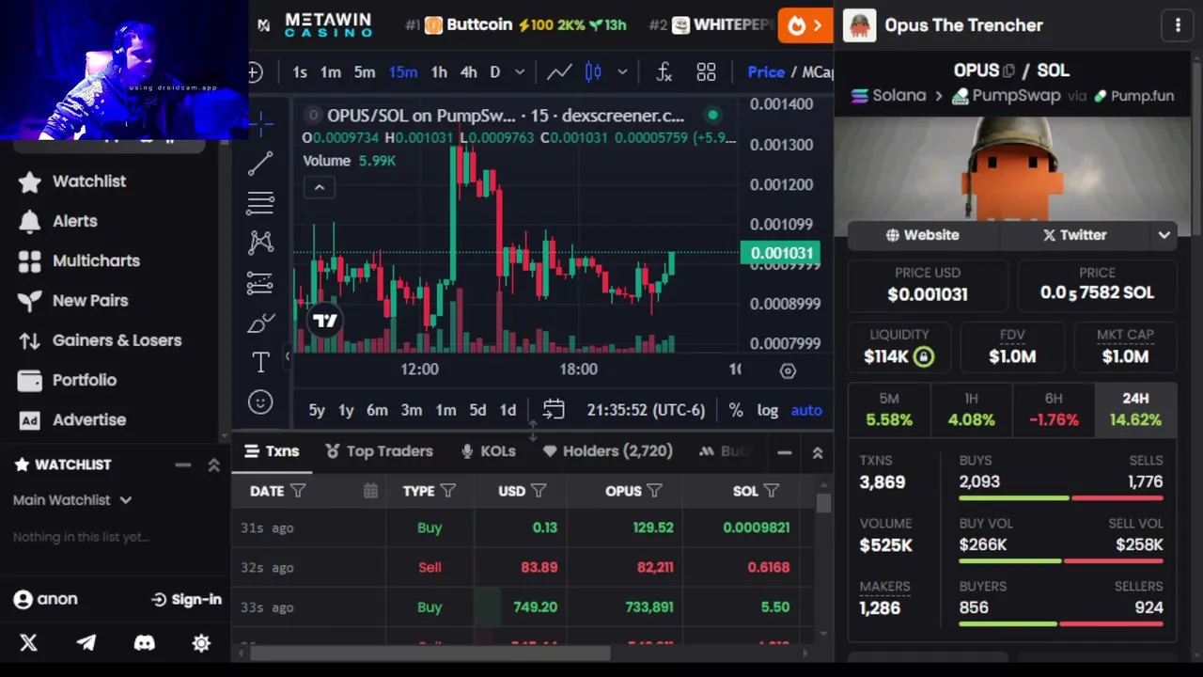Open chart settings gear icon
Viewport: 1203px width, 677px height.
tap(788, 370)
